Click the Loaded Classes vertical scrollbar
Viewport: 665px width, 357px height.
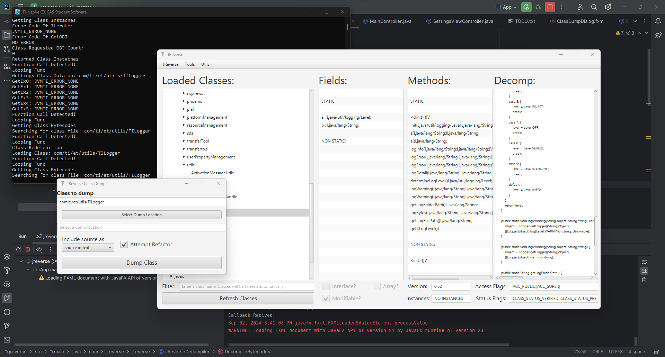311,223
